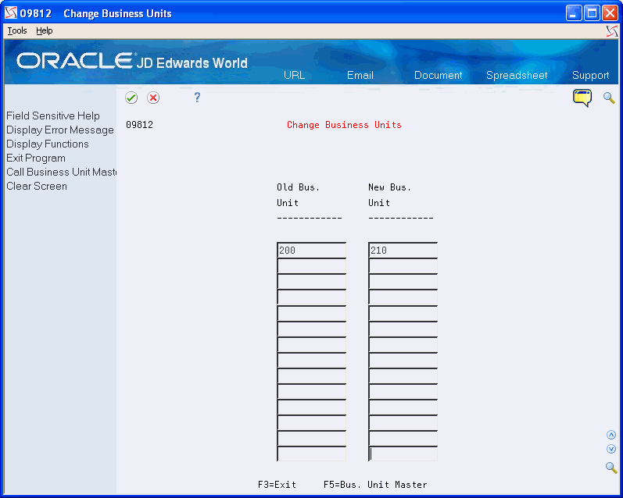Choose Exit Program in sidebar
Image resolution: width=623 pixels, height=498 pixels.
click(36, 158)
